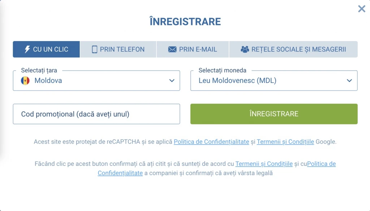The width and height of the screenshot is (370, 211).
Task: Open the Leu Moldovenesc (MDL) selector
Action: [x=267, y=80]
